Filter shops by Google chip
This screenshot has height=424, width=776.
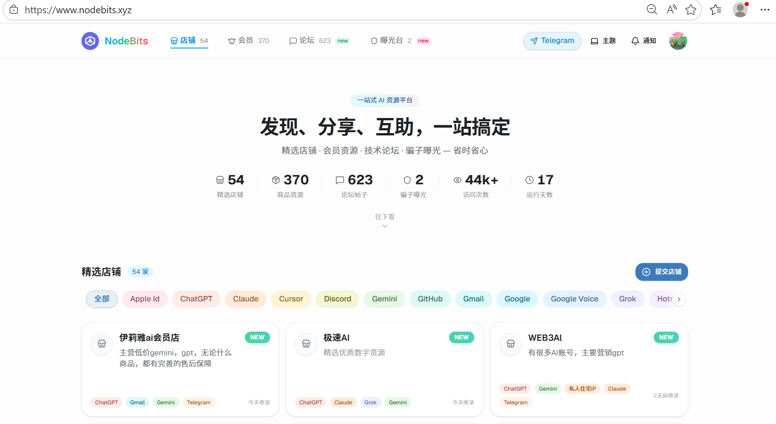pos(517,299)
